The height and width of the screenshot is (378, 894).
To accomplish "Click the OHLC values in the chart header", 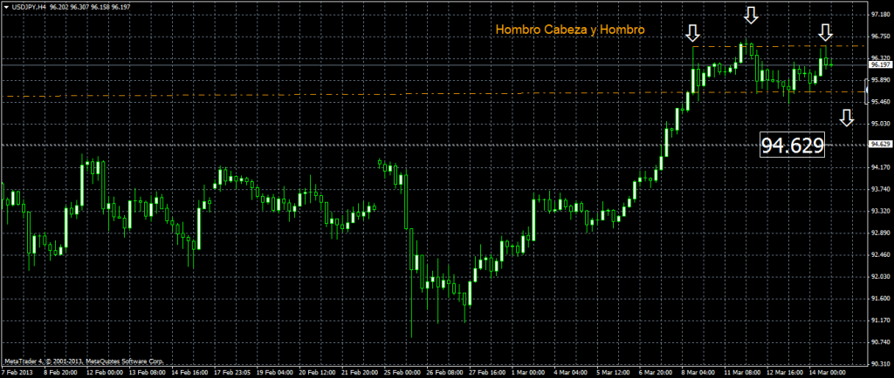I will click(86, 6).
